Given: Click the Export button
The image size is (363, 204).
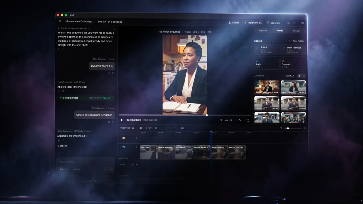Looking at the screenshot, I should point(233,23).
